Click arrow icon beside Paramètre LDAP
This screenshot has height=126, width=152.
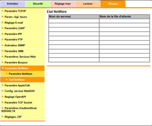click(x=3, y=28)
